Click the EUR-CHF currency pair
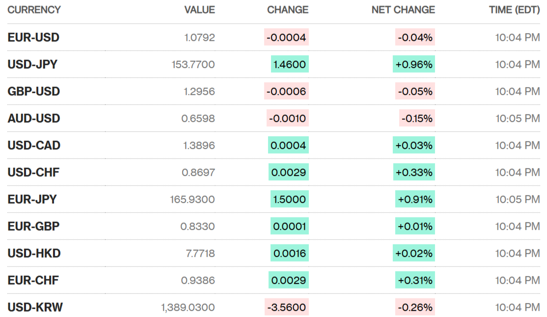 pyautogui.click(x=33, y=280)
